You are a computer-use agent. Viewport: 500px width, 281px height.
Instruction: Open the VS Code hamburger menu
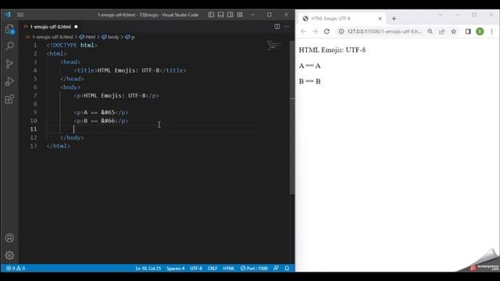[20, 15]
